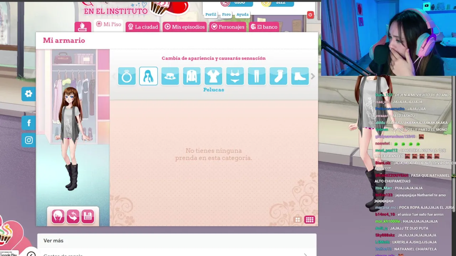Image resolution: width=456 pixels, height=256 pixels.
Task: Click the swap outfit refresh button
Action: pyautogui.click(x=73, y=216)
